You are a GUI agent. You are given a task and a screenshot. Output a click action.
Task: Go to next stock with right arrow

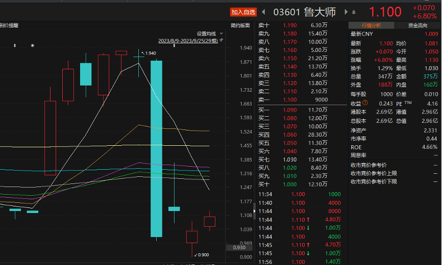[x=346, y=12]
